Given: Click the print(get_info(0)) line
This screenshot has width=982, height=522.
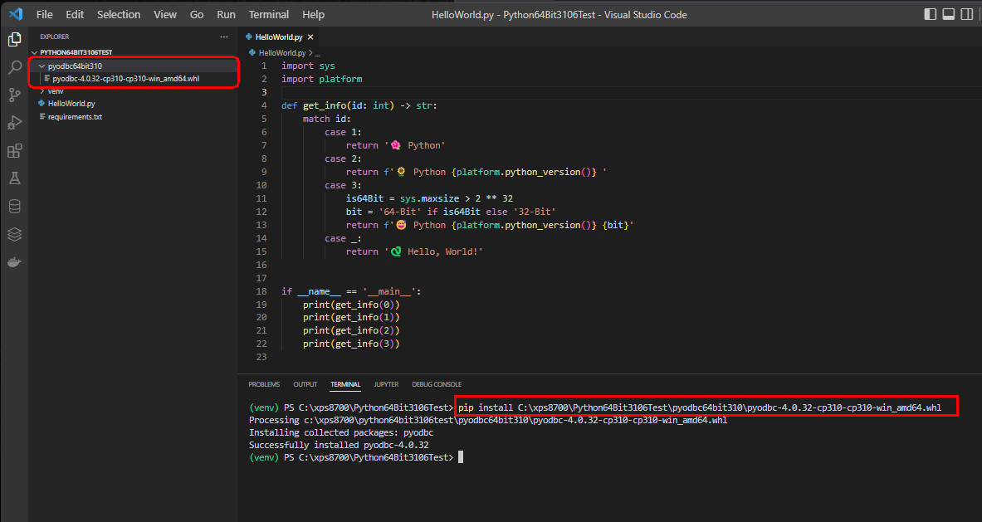Looking at the screenshot, I should 351,305.
